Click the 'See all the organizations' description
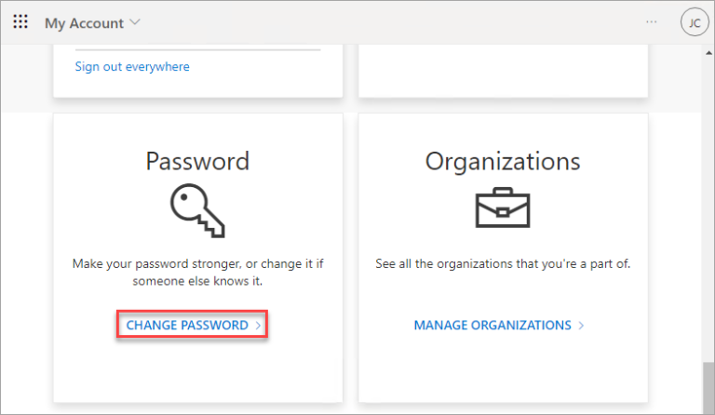Screen dimensions: 715x415 [x=503, y=264]
